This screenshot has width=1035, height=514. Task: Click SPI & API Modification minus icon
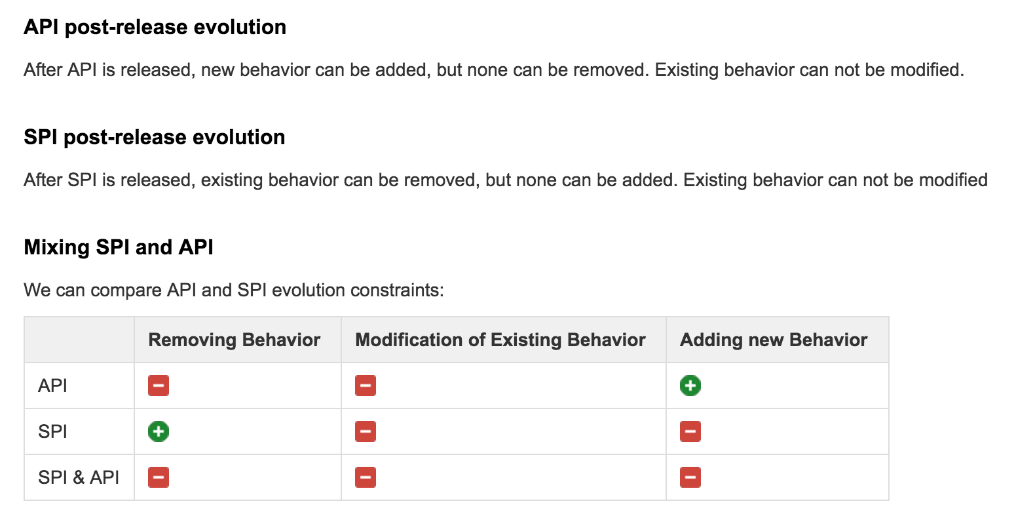pyautogui.click(x=366, y=477)
